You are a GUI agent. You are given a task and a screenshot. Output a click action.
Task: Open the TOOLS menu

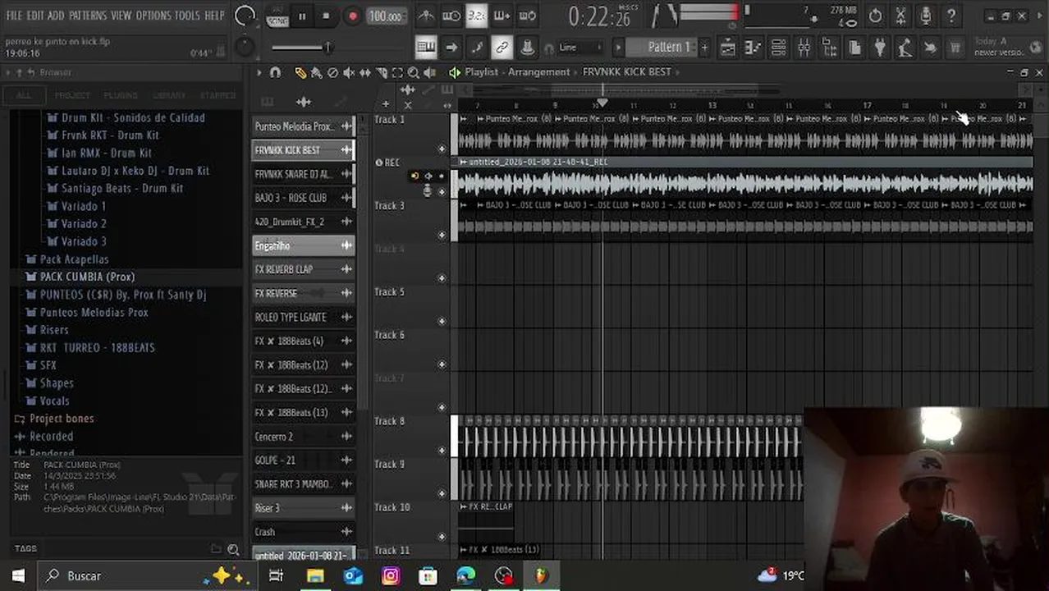coord(187,16)
